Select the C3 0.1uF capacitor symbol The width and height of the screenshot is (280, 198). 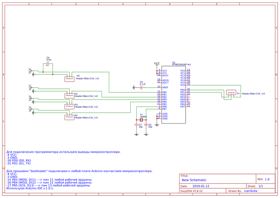click(141, 87)
